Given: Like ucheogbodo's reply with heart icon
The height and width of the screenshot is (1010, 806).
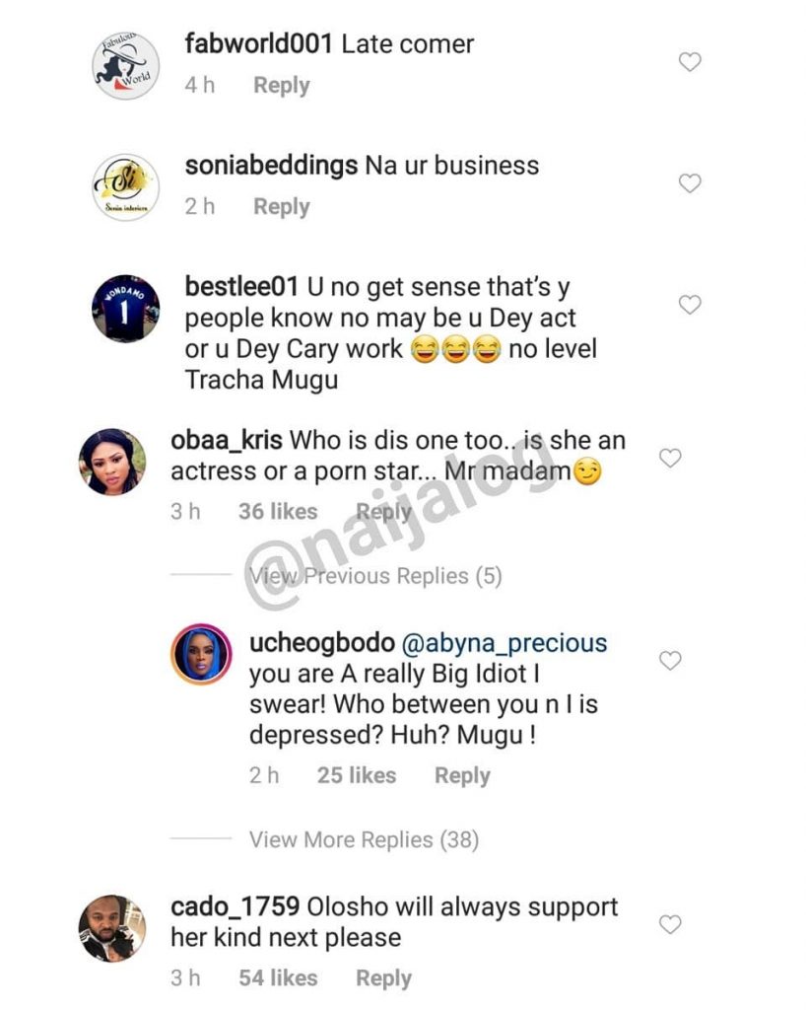Looking at the screenshot, I should coord(670,661).
